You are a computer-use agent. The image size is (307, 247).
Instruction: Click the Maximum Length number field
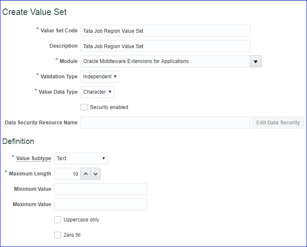pyautogui.click(x=67, y=174)
